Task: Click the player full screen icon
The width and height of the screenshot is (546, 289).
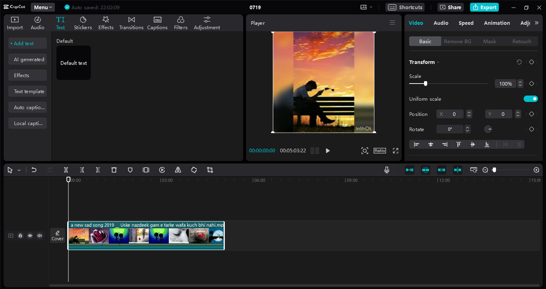Action: click(395, 151)
